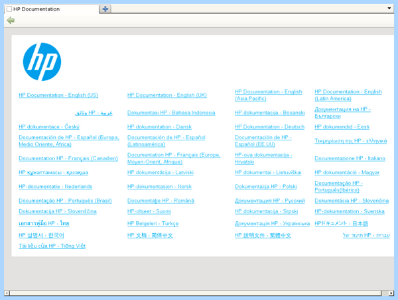This screenshot has height=300, width=398.
Task: Open HP dokumendid - Eesti link
Action: 342,126
